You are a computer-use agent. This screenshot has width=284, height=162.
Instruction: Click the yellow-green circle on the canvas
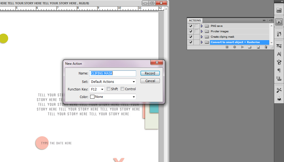(x=4, y=38)
